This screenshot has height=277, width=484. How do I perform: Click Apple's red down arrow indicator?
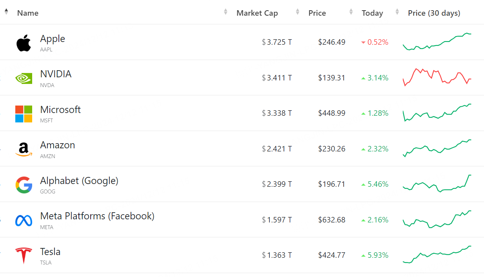point(363,42)
